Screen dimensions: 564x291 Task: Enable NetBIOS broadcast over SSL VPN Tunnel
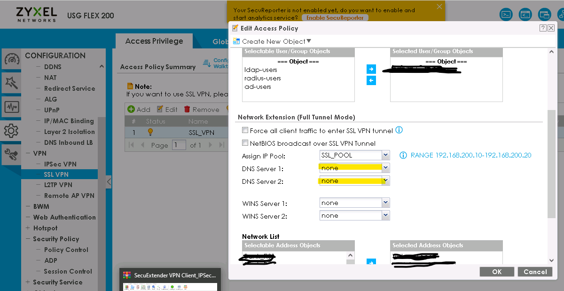point(245,143)
